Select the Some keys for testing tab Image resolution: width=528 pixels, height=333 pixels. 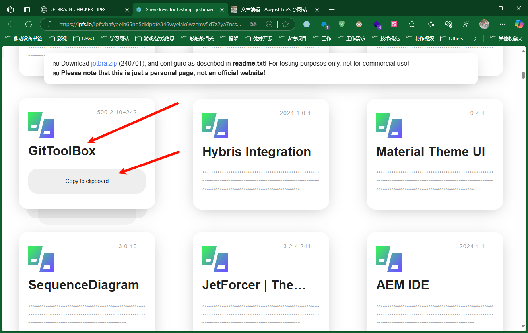tap(180, 10)
